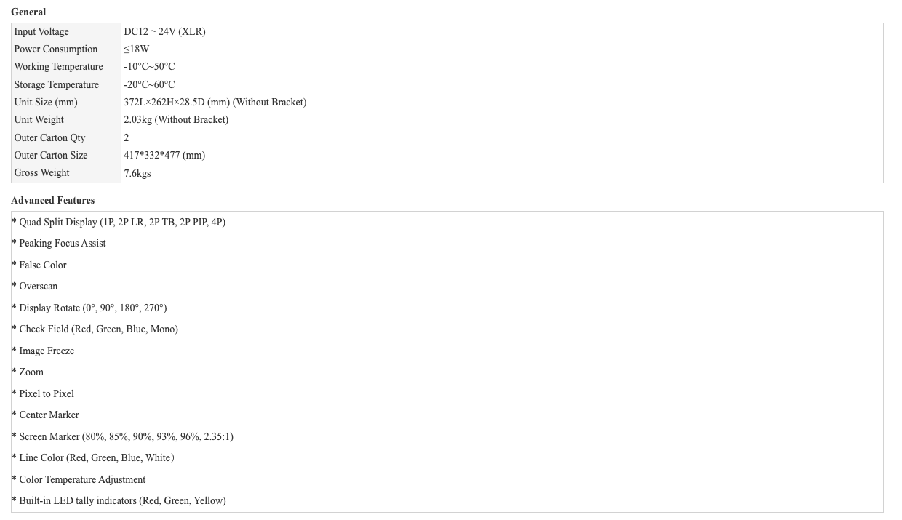Image resolution: width=902 pixels, height=520 pixels.
Task: Select the Unit Size dimensions value
Action: 215,102
